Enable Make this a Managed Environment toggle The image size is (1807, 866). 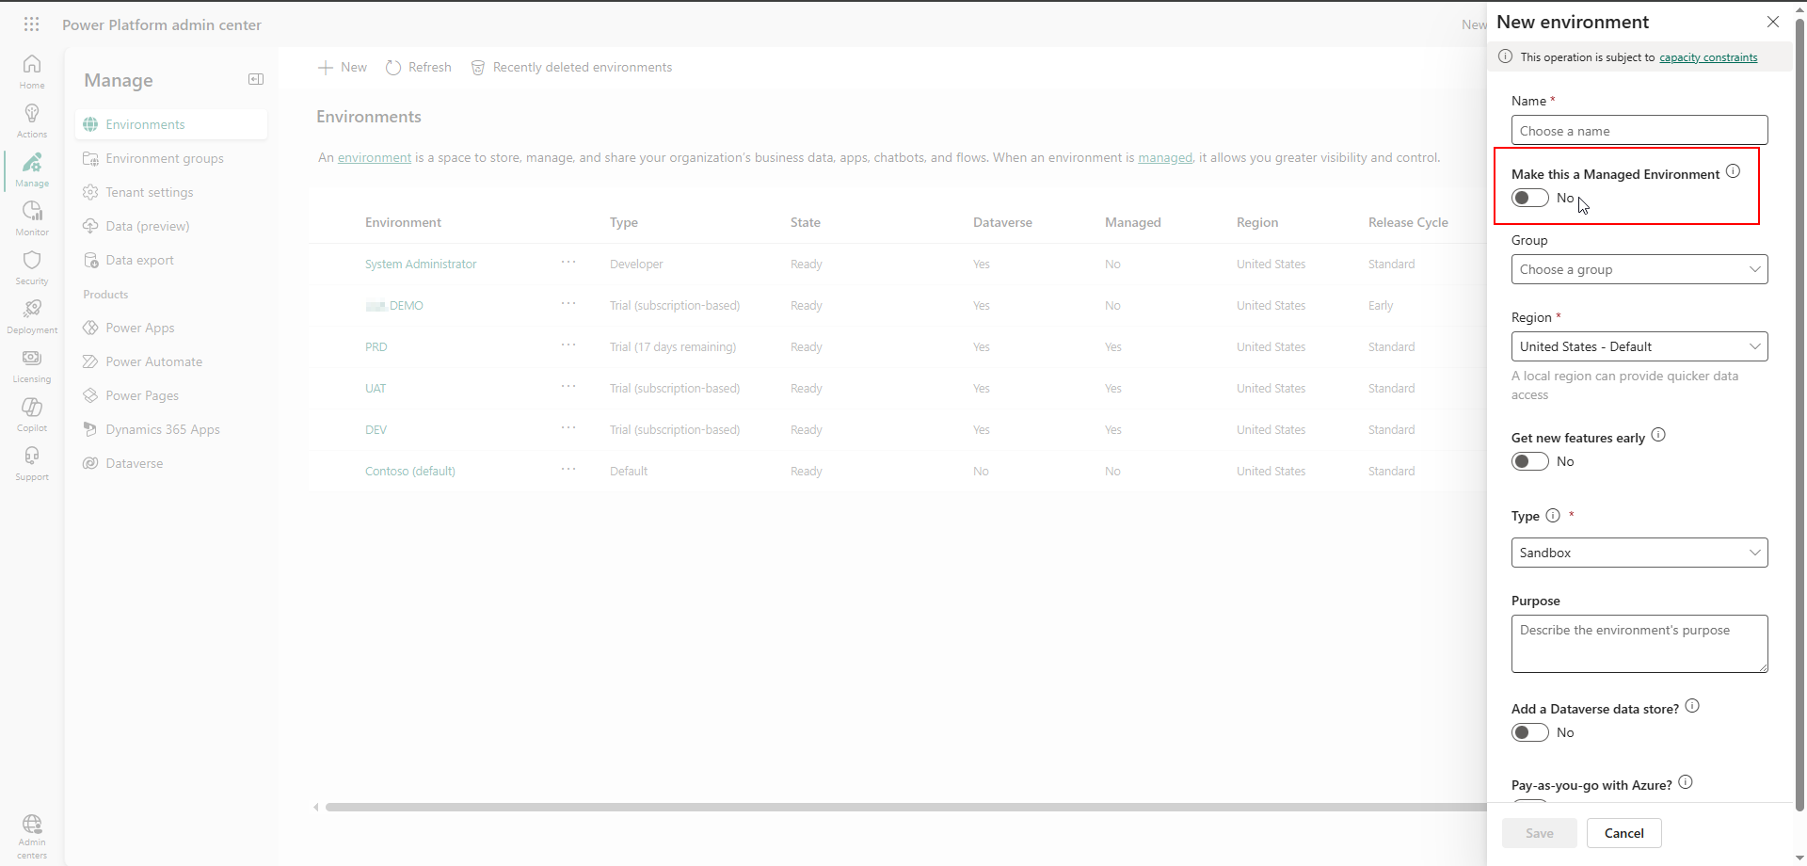(1529, 199)
